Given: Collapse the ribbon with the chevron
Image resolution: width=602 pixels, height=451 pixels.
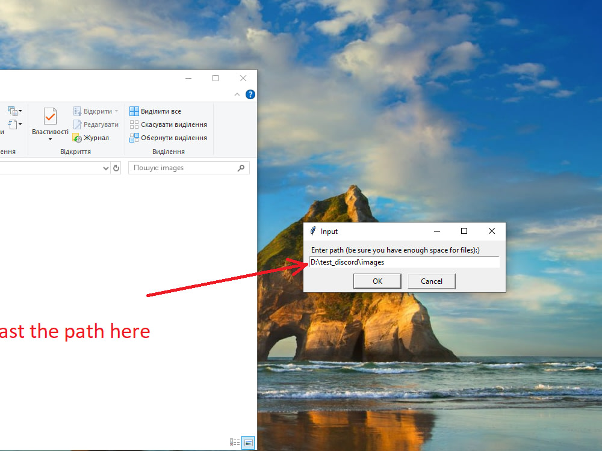Looking at the screenshot, I should 237,94.
